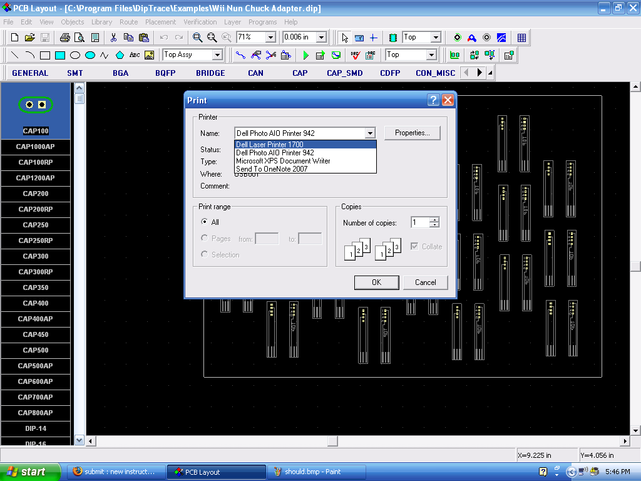Select the polygon pentagon drawing tool
This screenshot has height=481, width=641.
pyautogui.click(x=120, y=55)
